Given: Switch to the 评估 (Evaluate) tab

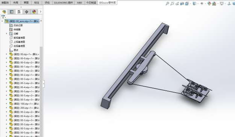Looking at the screenshot, I should pos(47,3).
